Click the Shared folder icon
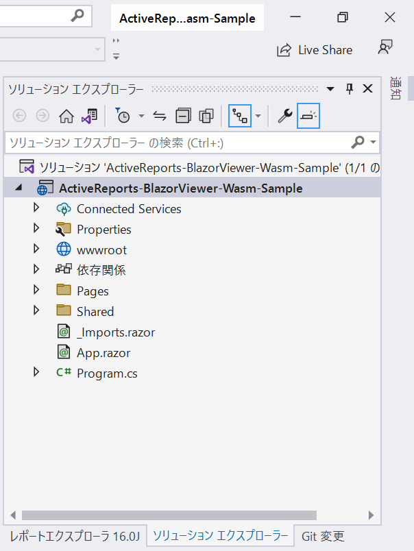 coord(64,310)
